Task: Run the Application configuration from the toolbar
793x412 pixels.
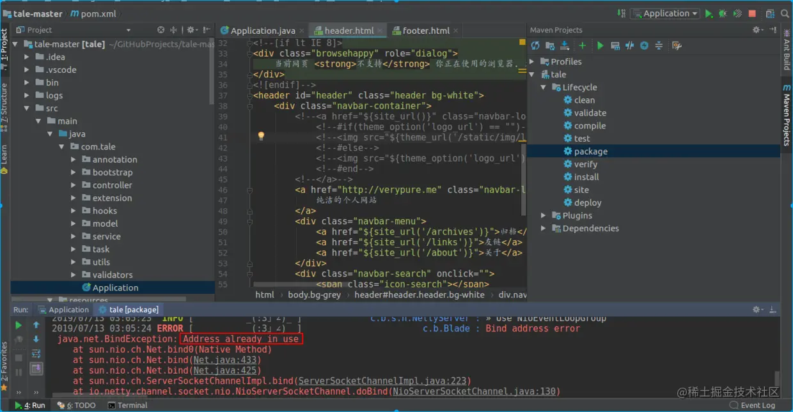Action: [709, 13]
